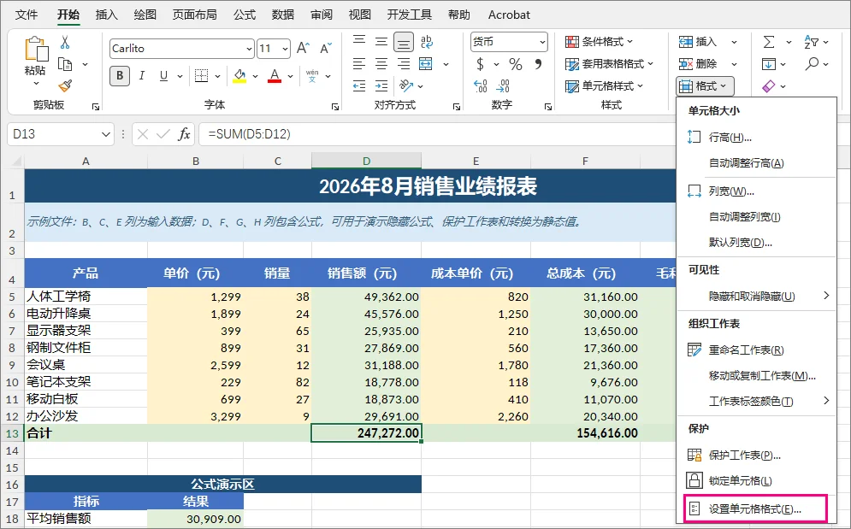Image resolution: width=851 pixels, height=529 pixels.
Task: Click 锁定单元格 menu item
Action: click(757, 480)
